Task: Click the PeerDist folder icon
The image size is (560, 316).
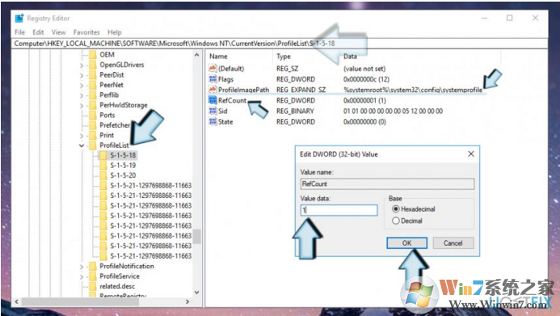Action: [x=92, y=74]
